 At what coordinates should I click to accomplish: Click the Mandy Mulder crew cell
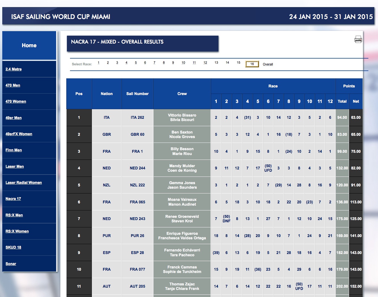(x=182, y=168)
